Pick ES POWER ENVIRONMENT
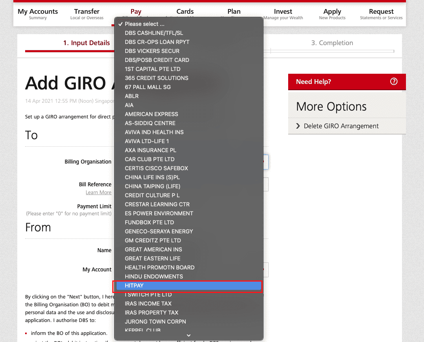The width and height of the screenshot is (424, 342). coord(189,213)
